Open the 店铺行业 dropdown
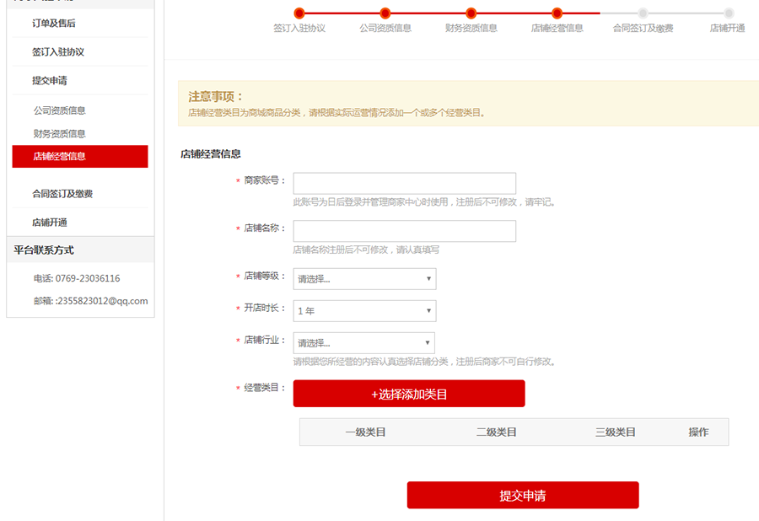759x521 pixels. [x=364, y=343]
